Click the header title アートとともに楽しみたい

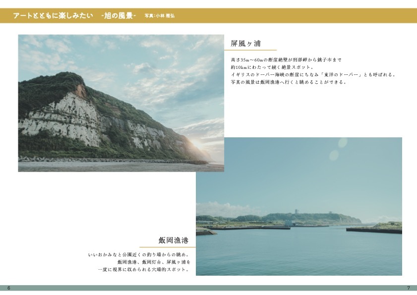(54, 16)
